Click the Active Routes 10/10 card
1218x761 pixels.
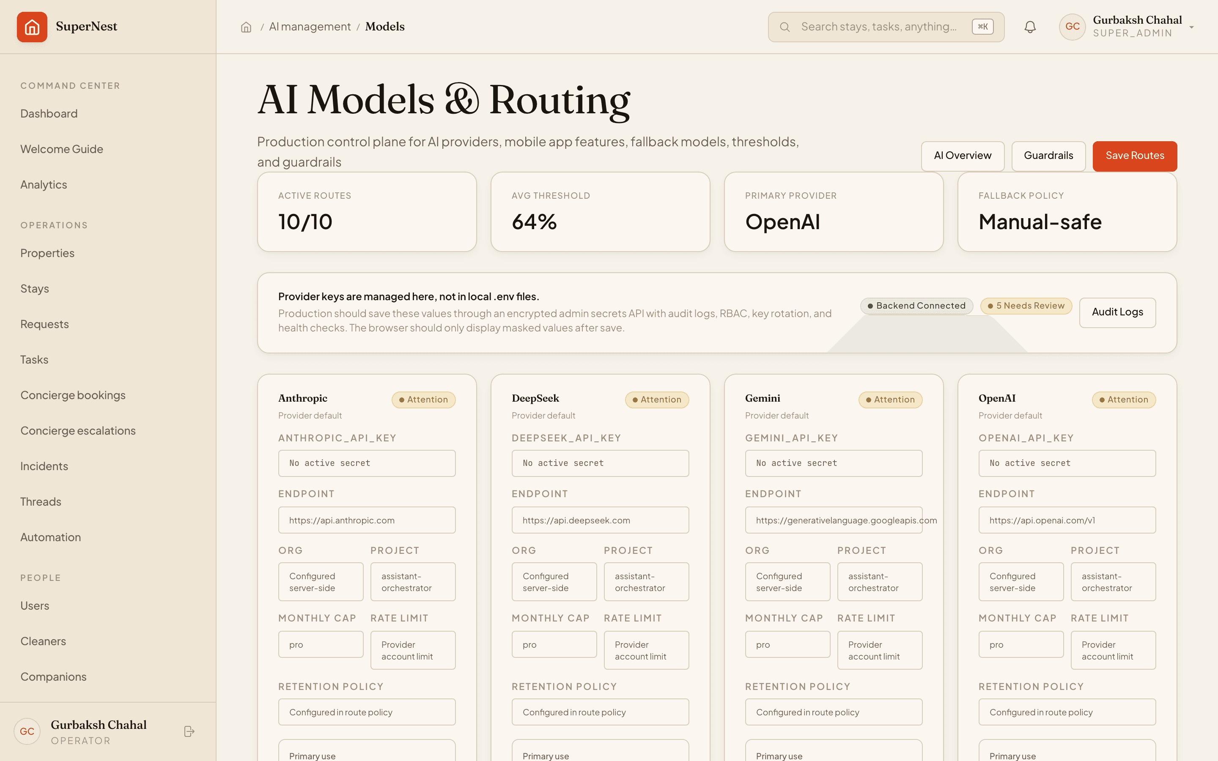click(367, 212)
